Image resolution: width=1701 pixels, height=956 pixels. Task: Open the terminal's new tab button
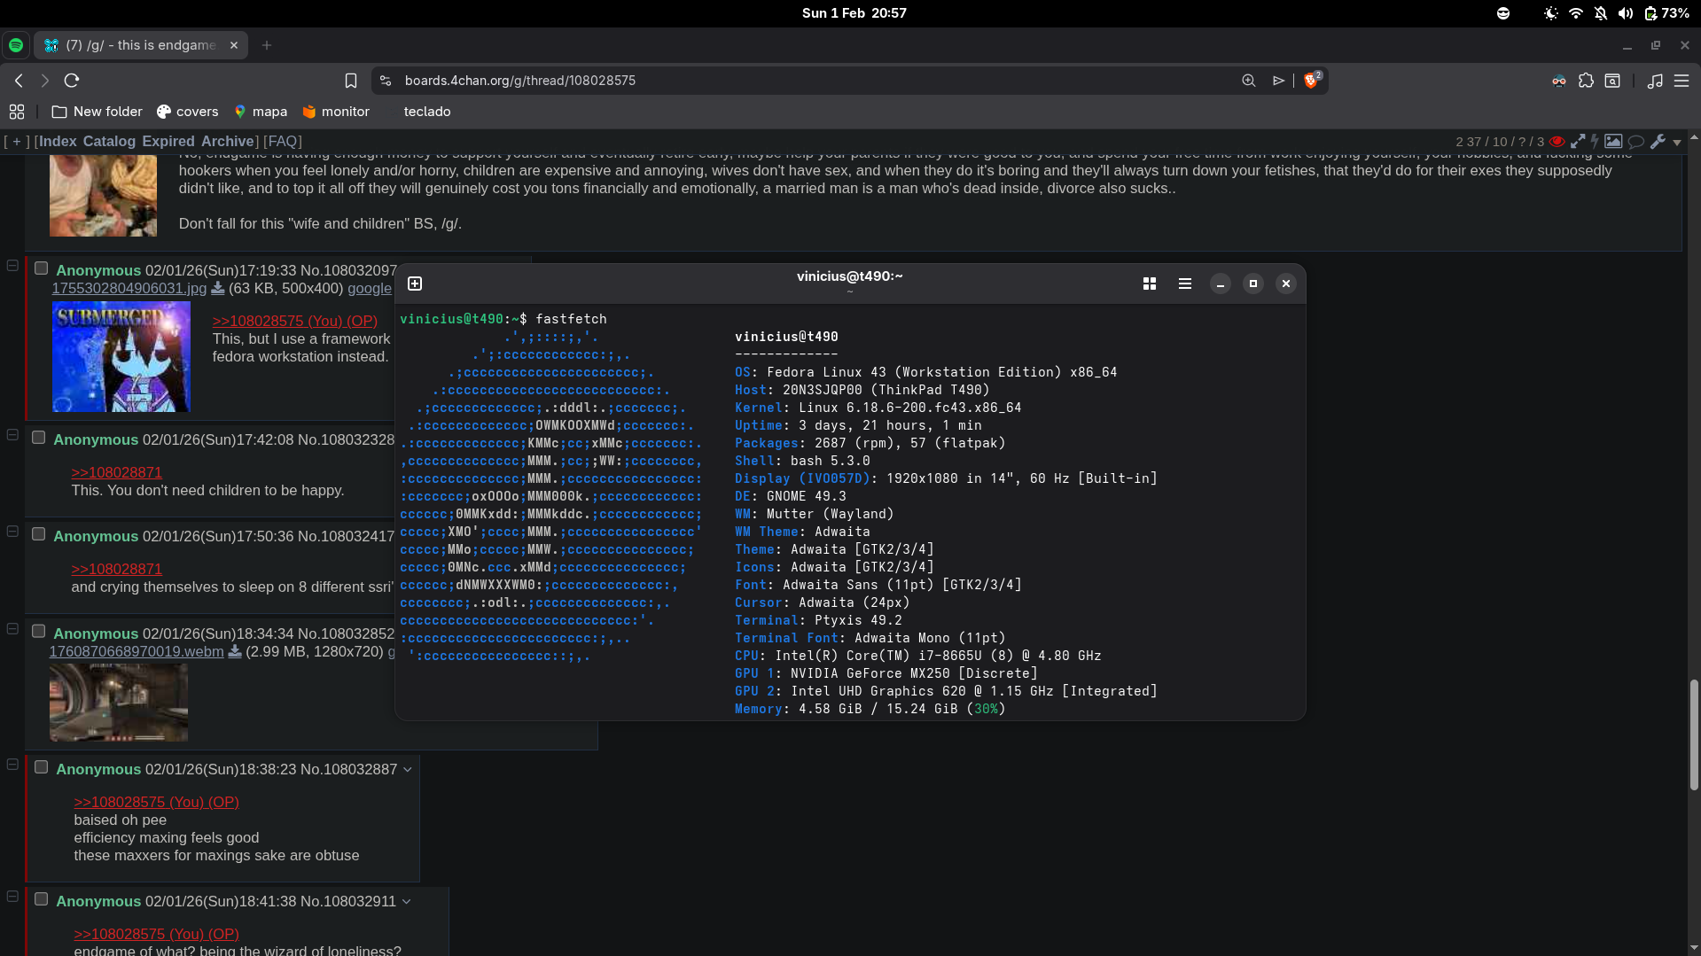(x=415, y=284)
